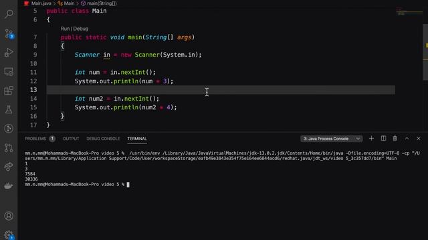
Task: Open the Testing flask view
Action: tap(9, 109)
